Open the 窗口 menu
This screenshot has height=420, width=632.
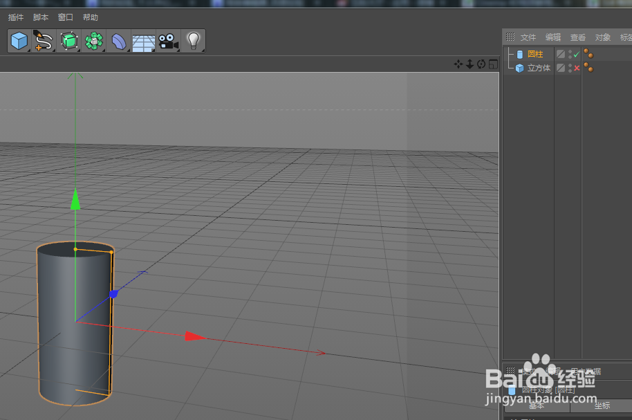tap(64, 17)
